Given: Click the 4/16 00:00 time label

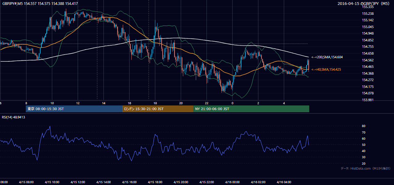Looking at the screenshot, I should tap(232, 182).
